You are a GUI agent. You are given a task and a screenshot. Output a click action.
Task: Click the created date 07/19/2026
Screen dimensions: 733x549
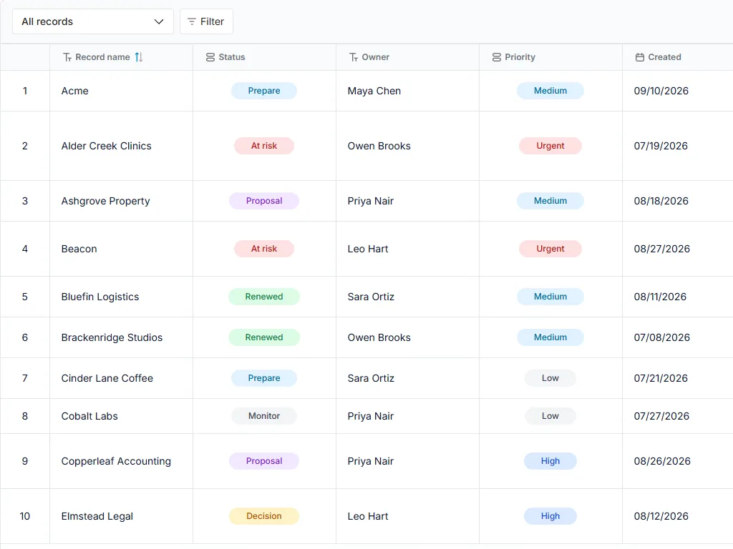(661, 146)
